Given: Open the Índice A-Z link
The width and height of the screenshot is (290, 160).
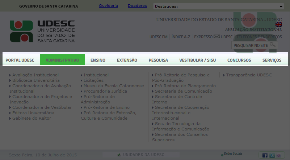Looking at the screenshot, I should [181, 37].
